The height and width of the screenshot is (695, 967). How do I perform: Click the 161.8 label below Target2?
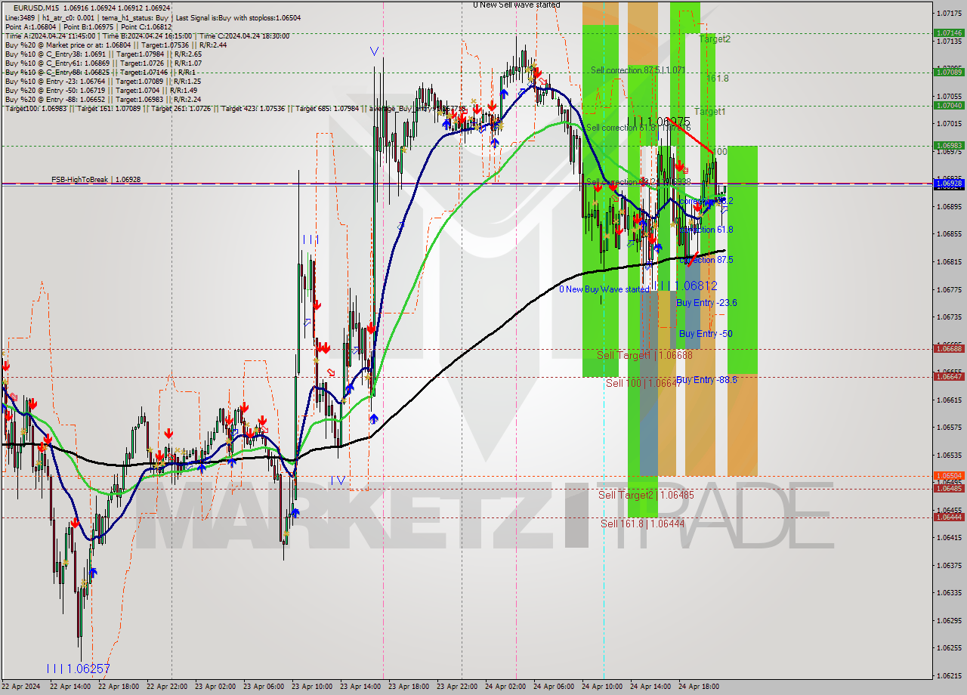pos(718,78)
